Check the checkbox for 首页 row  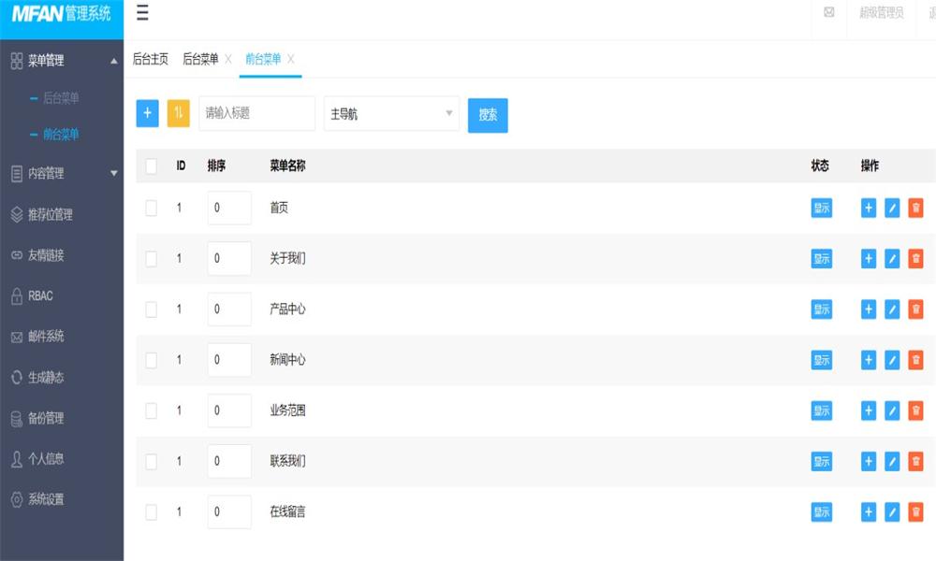coord(151,209)
